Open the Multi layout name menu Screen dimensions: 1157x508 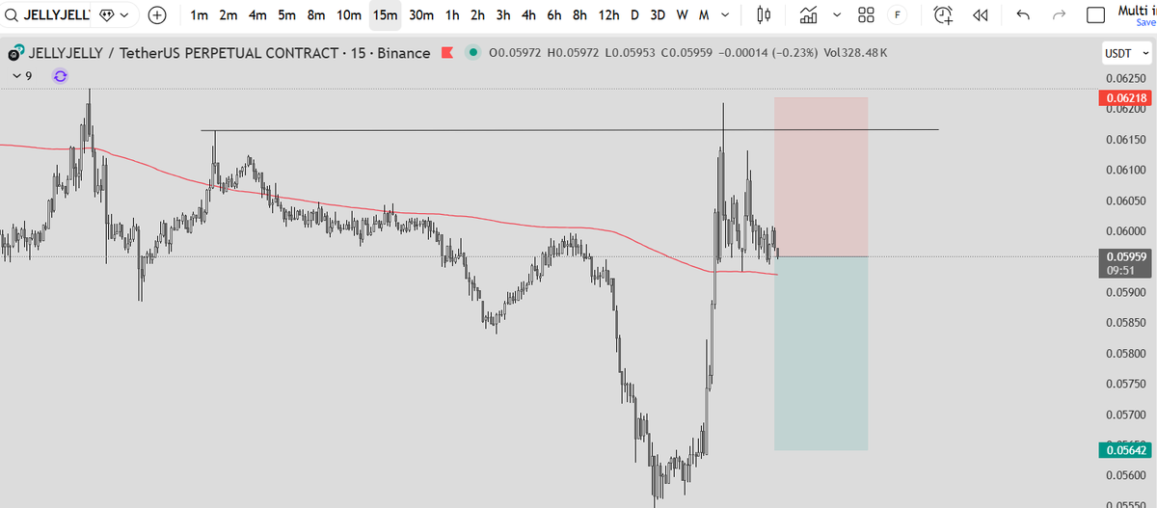[1136, 10]
